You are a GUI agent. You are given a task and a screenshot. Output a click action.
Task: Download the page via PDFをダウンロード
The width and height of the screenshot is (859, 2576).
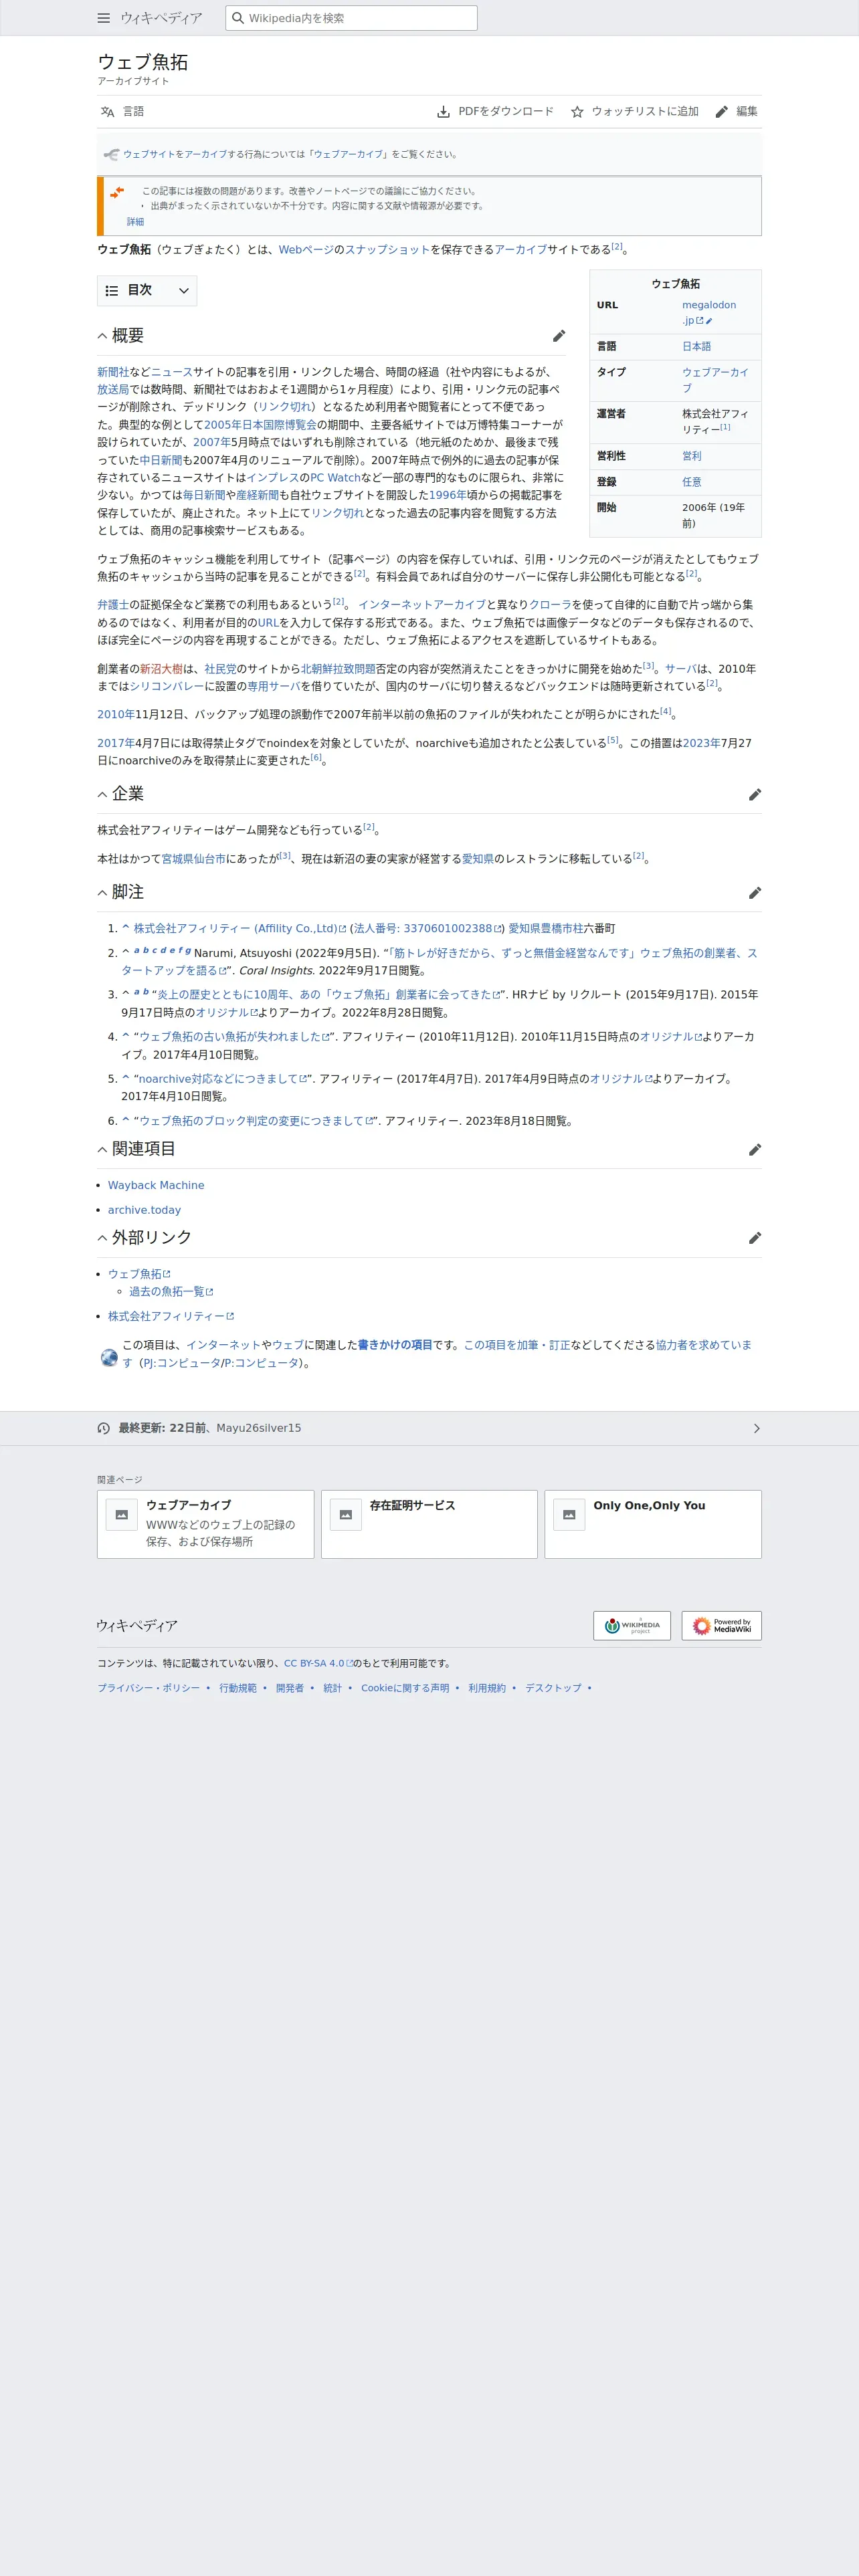[495, 111]
